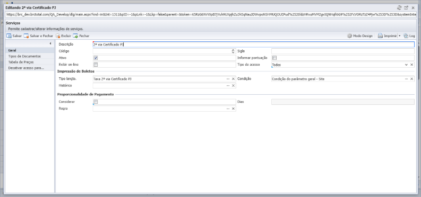
Task: Click the Descrição text field
Action: [253, 44]
